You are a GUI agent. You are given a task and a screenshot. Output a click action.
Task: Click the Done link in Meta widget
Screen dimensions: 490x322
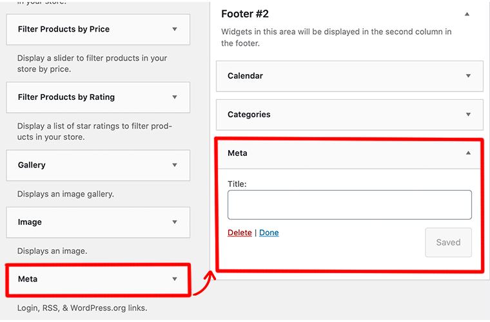point(269,232)
